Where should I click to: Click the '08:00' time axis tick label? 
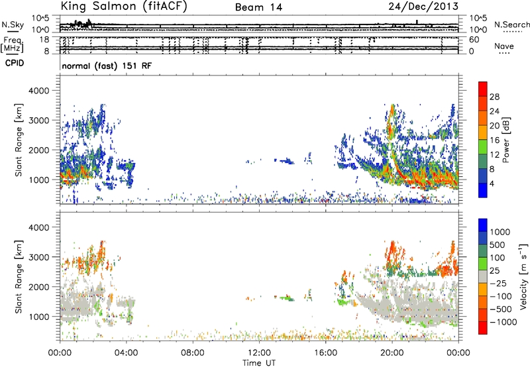[x=193, y=353]
